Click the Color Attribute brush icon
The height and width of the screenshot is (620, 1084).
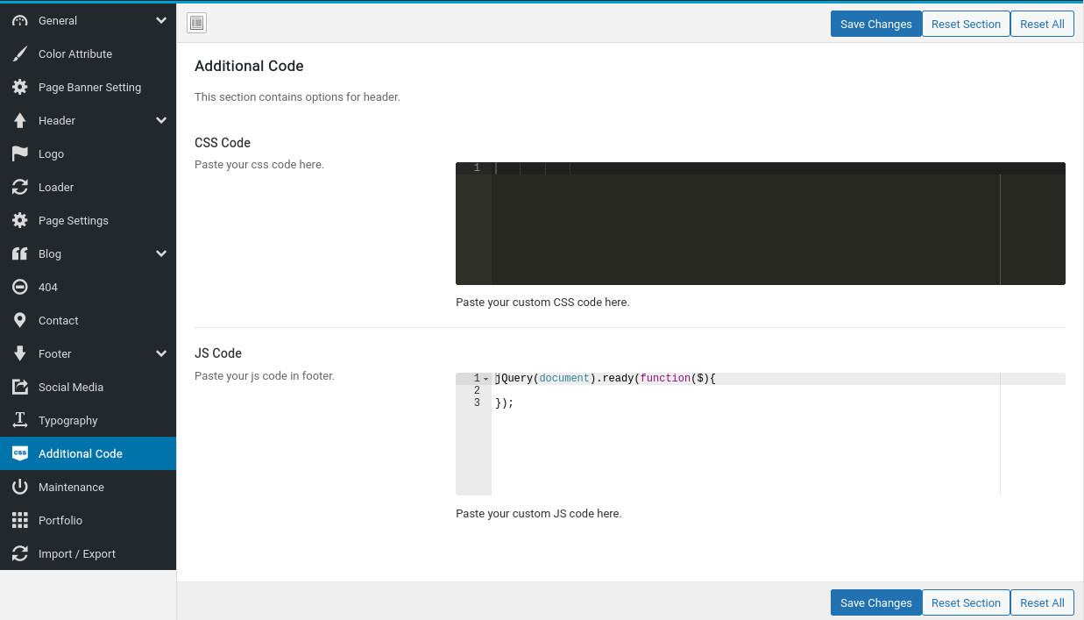(20, 53)
